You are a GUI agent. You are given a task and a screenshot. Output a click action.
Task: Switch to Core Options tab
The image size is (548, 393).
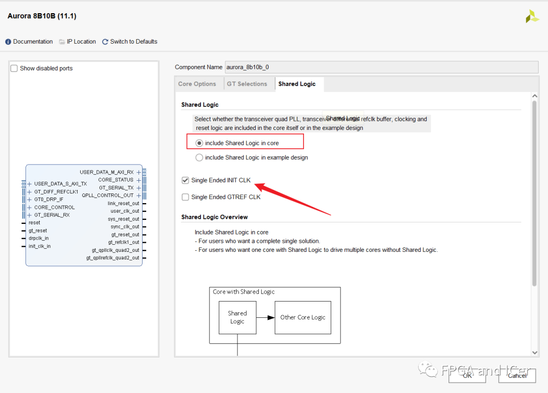click(197, 84)
